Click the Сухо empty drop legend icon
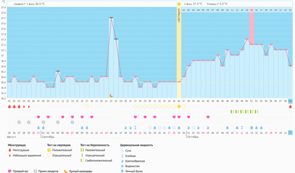This screenshot has height=173, width=295. (122, 150)
